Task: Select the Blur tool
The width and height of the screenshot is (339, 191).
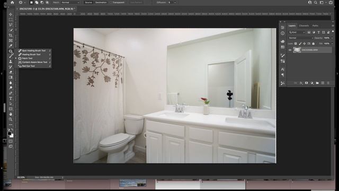Action: [11, 83]
